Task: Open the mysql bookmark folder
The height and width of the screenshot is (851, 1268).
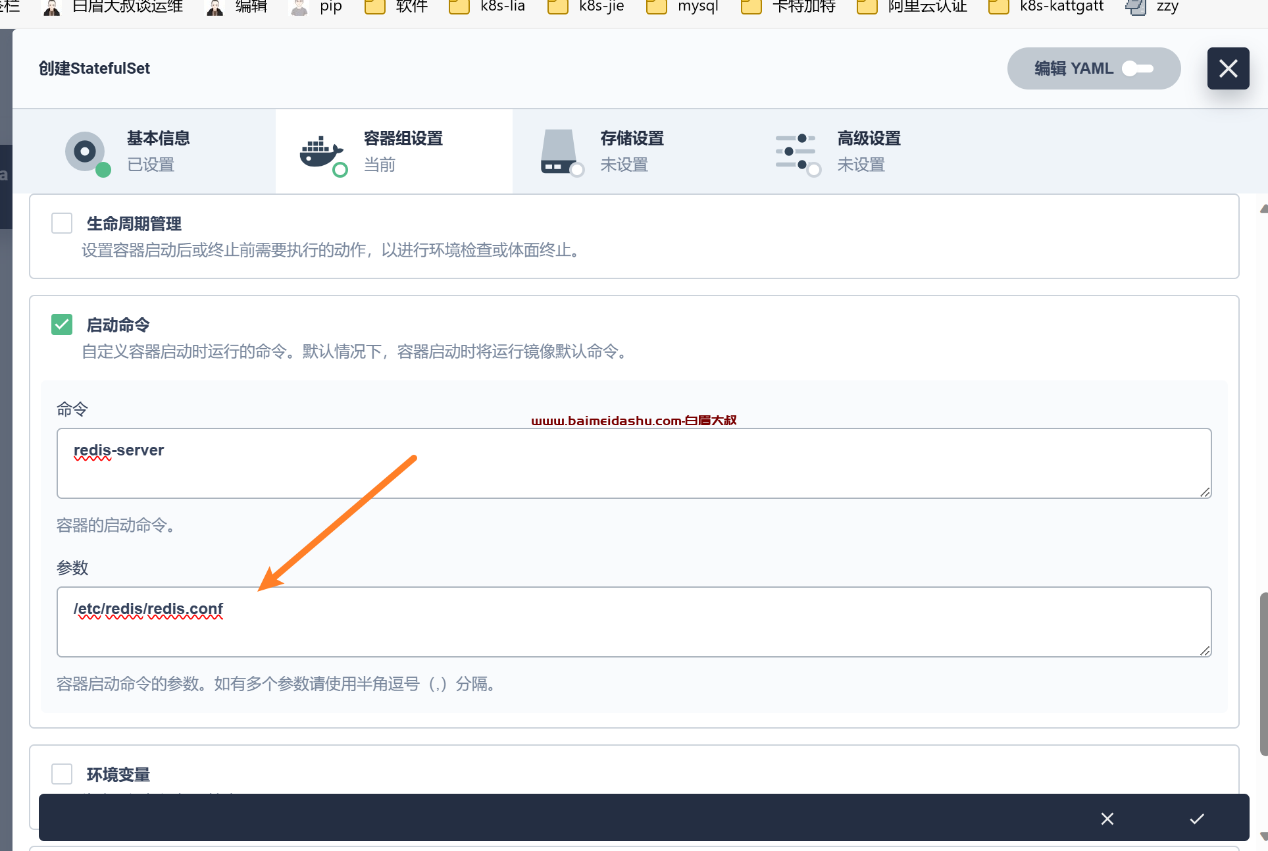Action: (x=683, y=7)
